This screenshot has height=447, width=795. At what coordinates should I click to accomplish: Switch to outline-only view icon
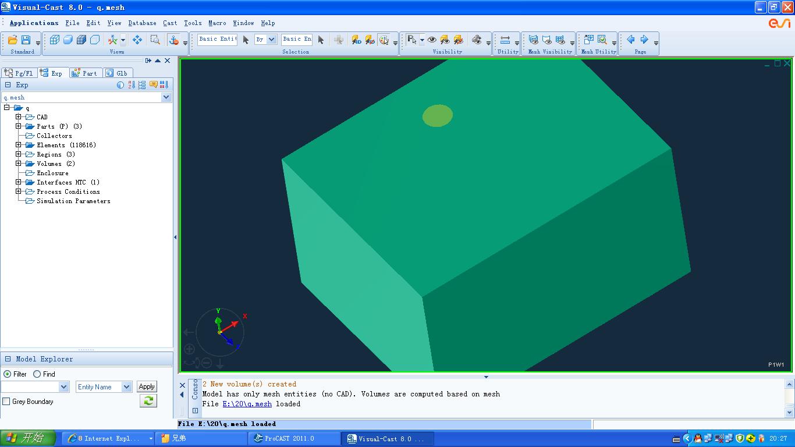coord(95,40)
